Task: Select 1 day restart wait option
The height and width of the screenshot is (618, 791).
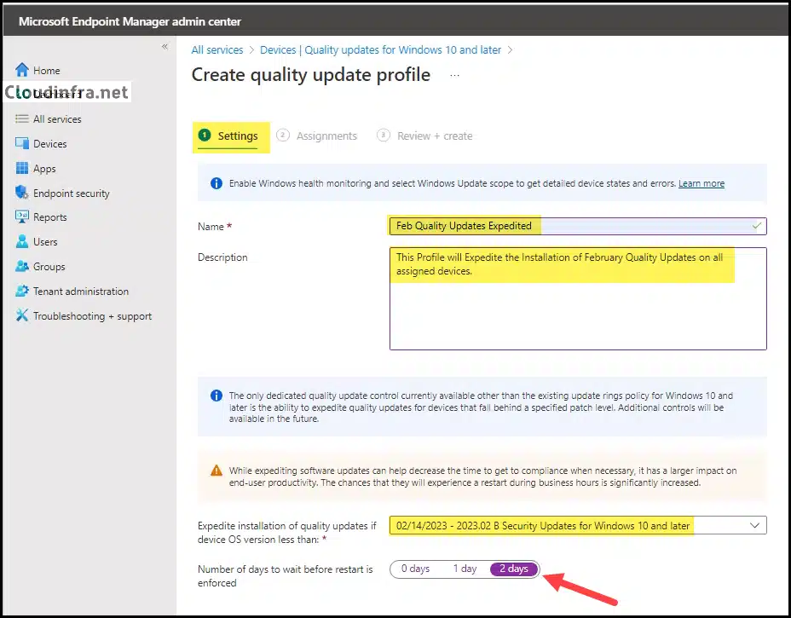Action: pyautogui.click(x=465, y=569)
